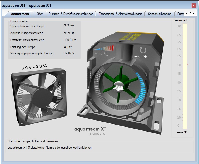Click the red marker at 50 on the sensor scale
The height and width of the screenshot is (164, 199).
click(188, 65)
